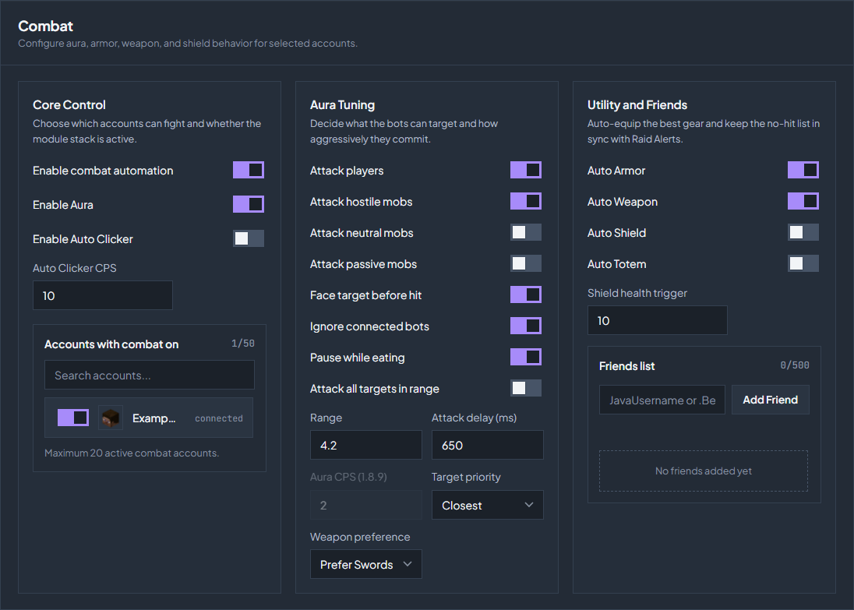Click the Attack delay input field

click(488, 445)
